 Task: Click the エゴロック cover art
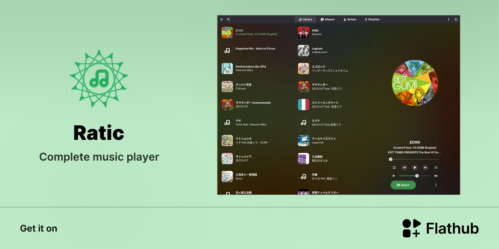point(304,68)
